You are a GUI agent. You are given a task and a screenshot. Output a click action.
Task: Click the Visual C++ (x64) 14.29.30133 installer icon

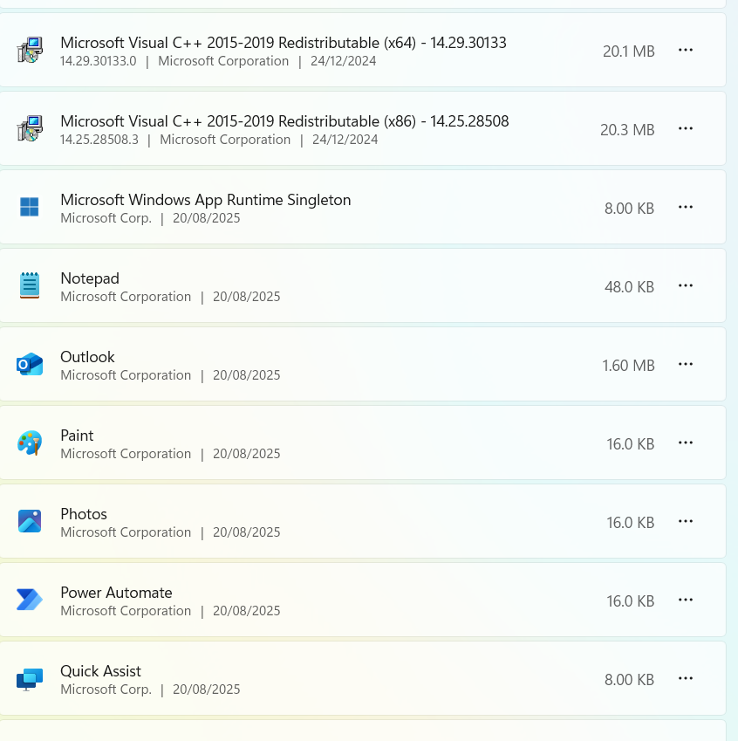30,50
